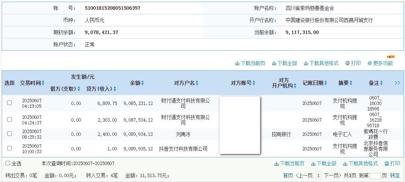
Task: Click balance 9,087,534.12
Action: pyautogui.click(x=138, y=120)
